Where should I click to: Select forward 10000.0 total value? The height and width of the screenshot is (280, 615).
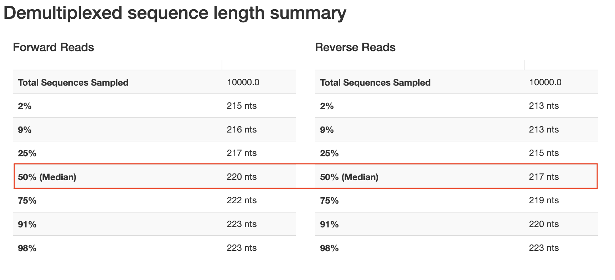243,82
